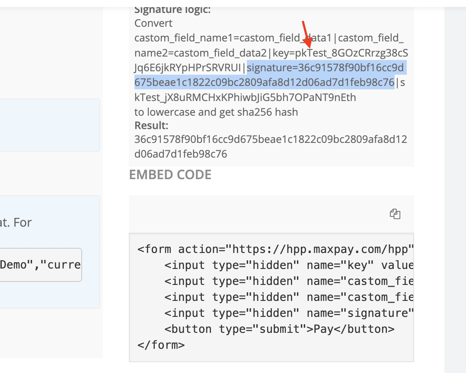Click the key=pkTest_8GOzCRrzg38cS text
Screen dimensions: 466x373
(340, 53)
